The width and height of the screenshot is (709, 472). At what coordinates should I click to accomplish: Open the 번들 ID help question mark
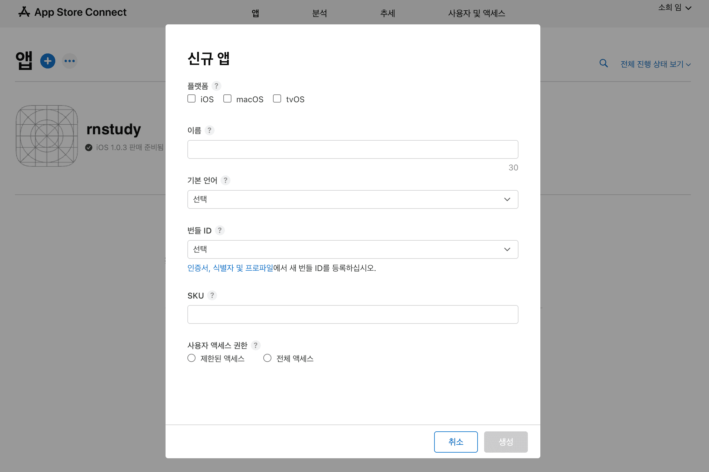pos(220,230)
